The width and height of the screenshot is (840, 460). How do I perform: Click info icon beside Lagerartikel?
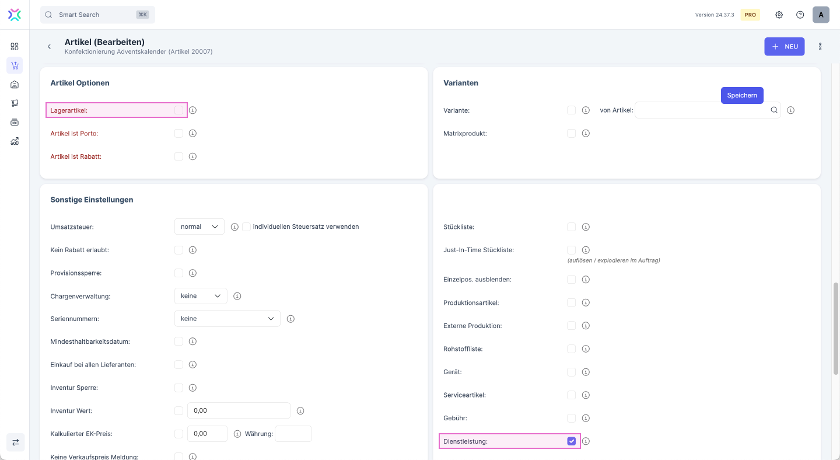[x=192, y=110]
